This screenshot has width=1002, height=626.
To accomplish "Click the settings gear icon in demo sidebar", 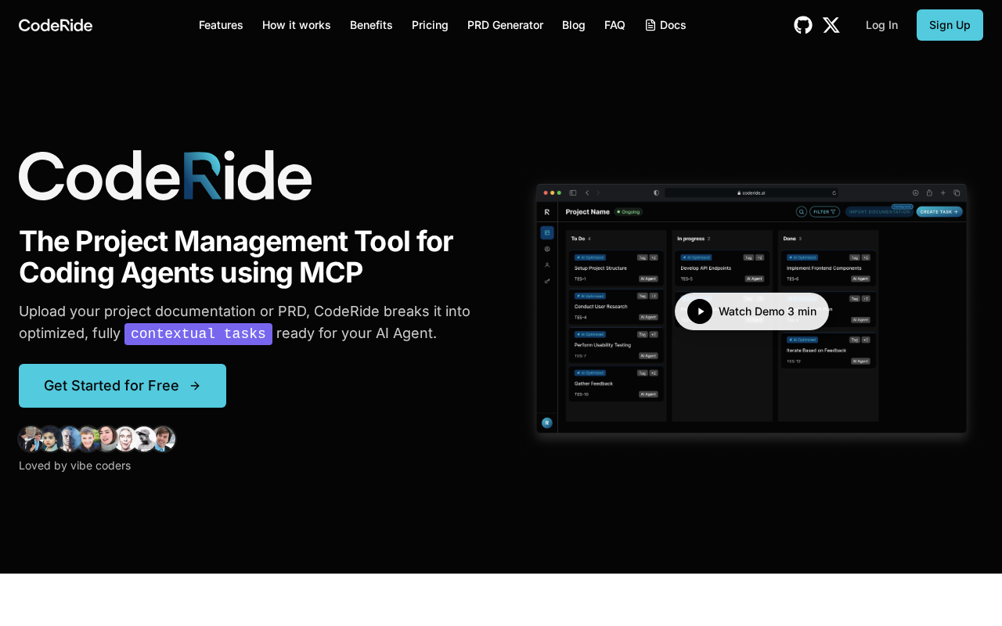I will (547, 249).
